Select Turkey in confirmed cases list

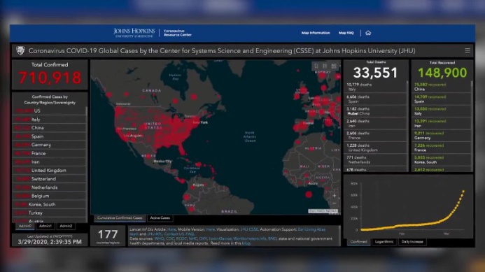(49, 213)
